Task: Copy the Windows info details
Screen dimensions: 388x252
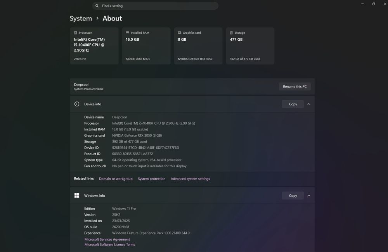Action: pos(293,195)
